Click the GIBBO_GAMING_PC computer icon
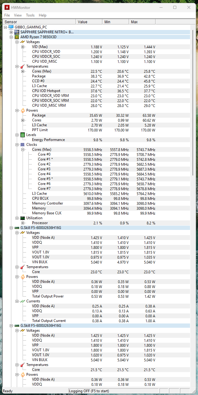Viewport: 198px width, 395px height. (11, 27)
